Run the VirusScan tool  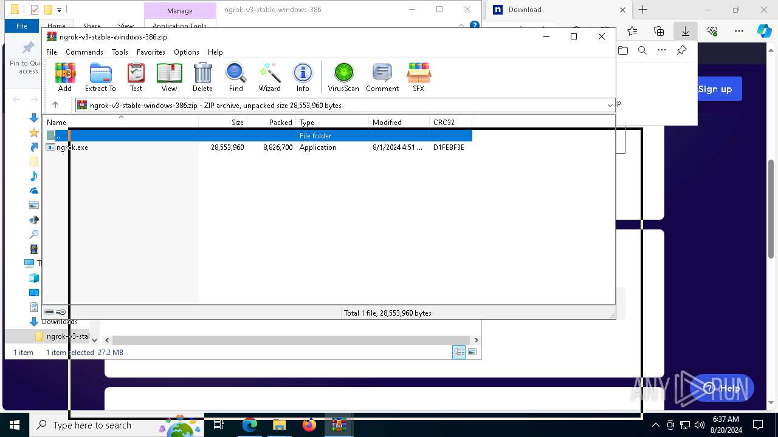tap(343, 77)
